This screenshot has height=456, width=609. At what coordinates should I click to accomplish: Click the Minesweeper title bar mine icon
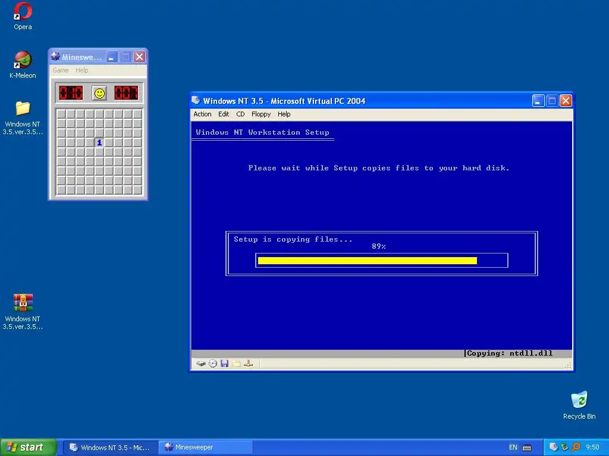[x=55, y=56]
